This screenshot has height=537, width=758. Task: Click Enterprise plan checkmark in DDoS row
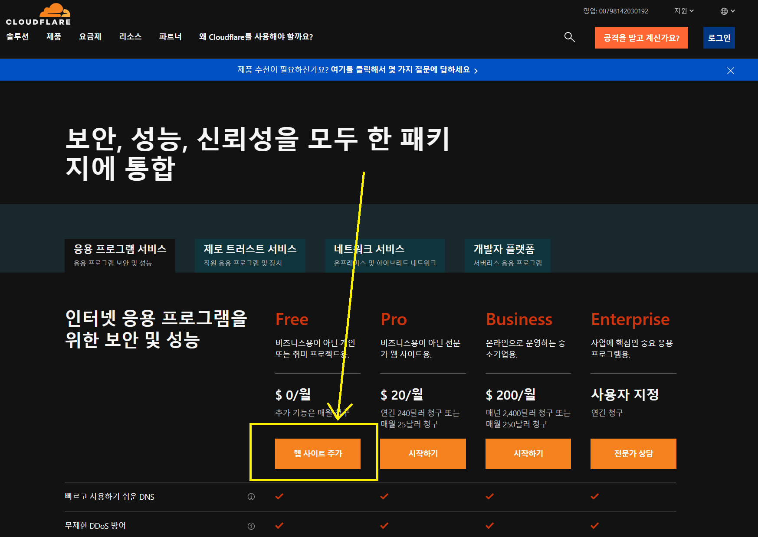point(595,526)
